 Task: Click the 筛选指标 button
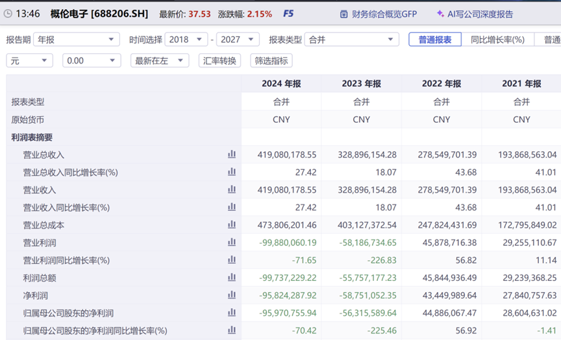[x=271, y=60]
